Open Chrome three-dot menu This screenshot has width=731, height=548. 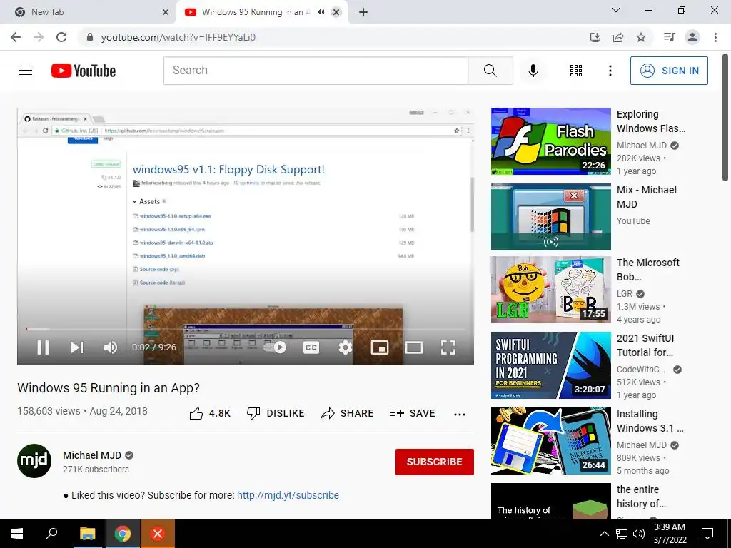715,37
